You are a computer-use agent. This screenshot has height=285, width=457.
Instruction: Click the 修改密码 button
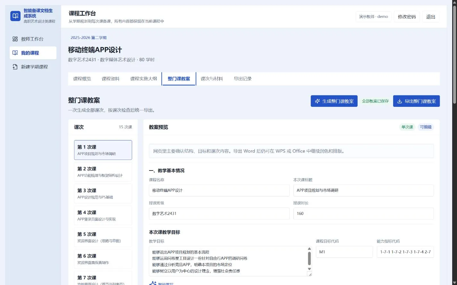[407, 17]
